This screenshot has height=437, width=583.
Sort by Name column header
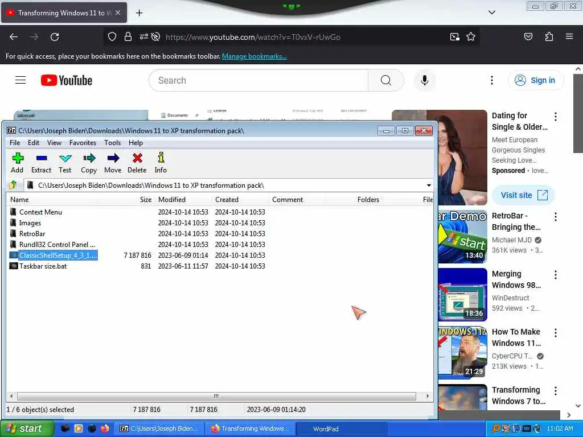coord(19,200)
